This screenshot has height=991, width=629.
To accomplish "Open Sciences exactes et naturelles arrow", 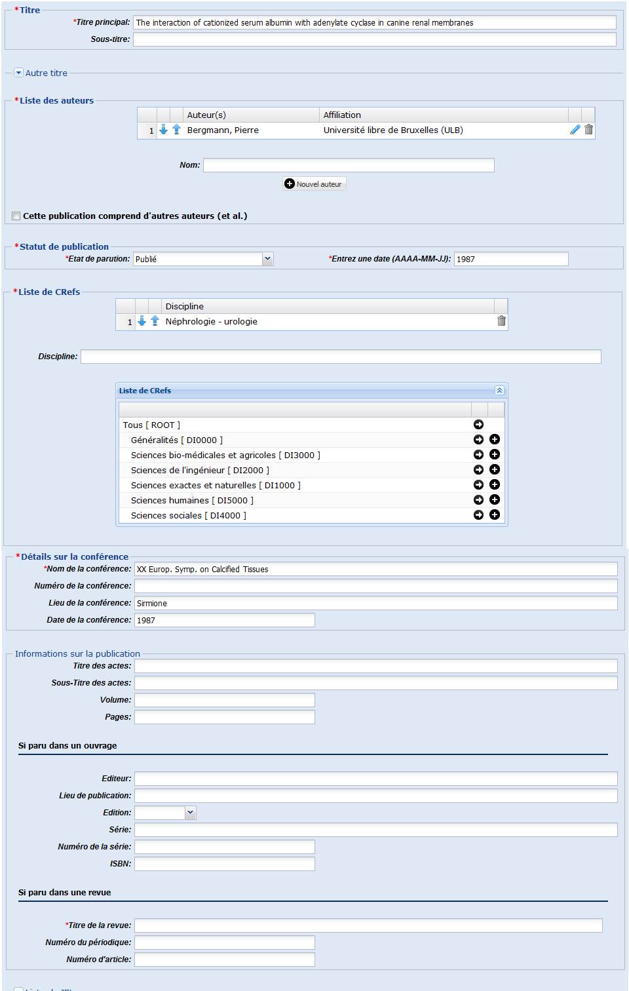I will tap(478, 485).
